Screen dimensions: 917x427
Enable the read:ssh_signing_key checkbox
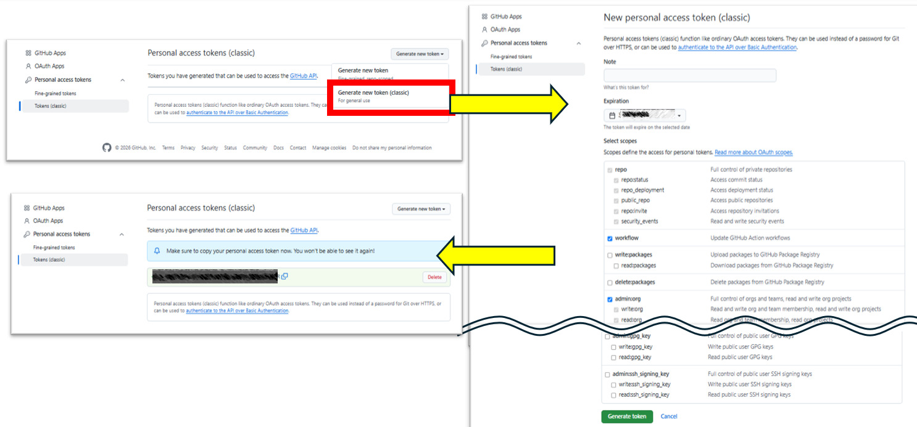click(613, 395)
